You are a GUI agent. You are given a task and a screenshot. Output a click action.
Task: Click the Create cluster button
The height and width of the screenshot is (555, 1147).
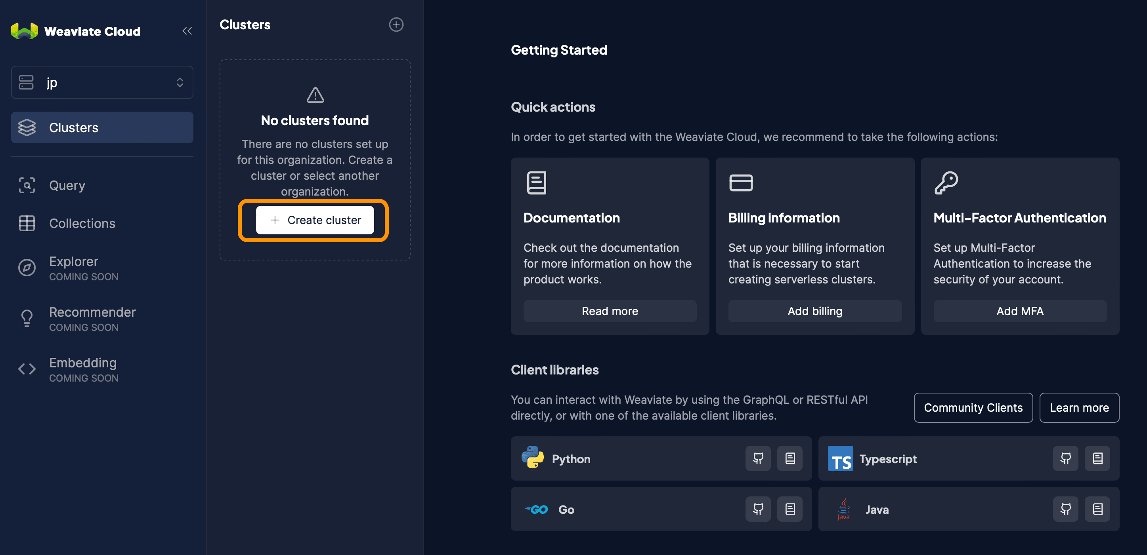315,220
